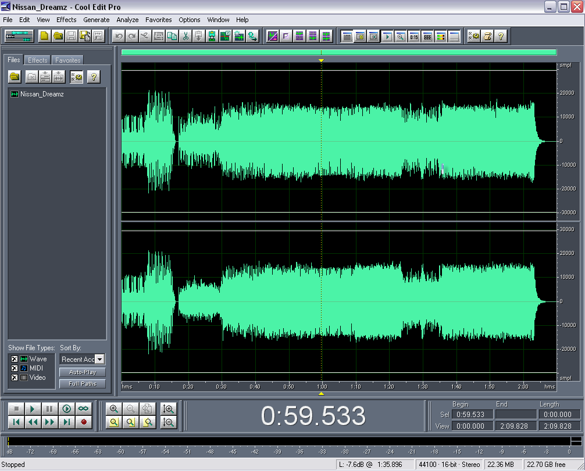Open file icon in the Files panel

tap(15, 77)
